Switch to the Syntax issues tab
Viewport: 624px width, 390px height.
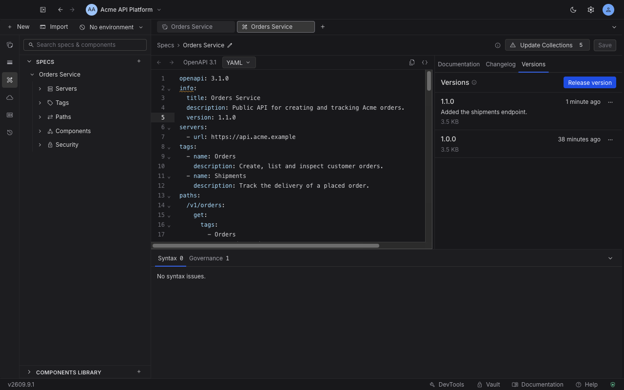pyautogui.click(x=171, y=258)
